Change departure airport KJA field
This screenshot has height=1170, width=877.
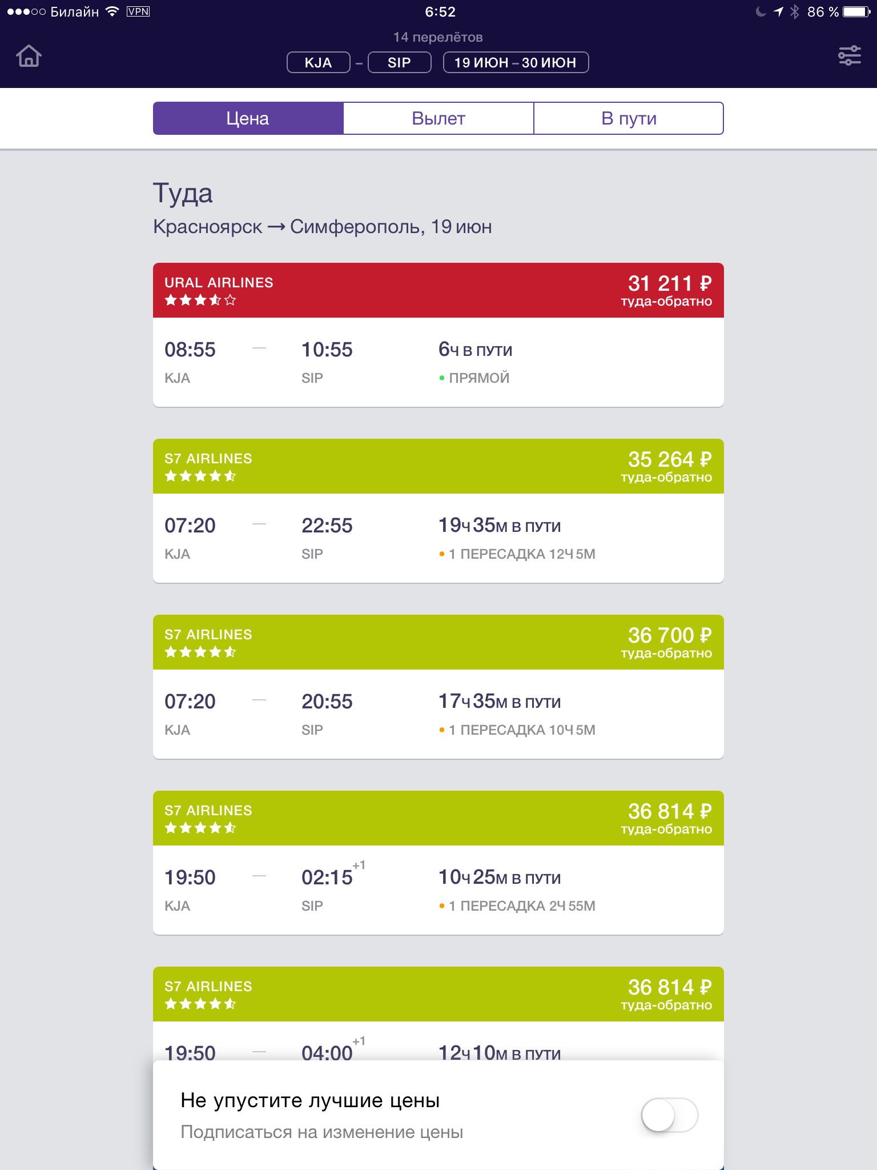coord(318,62)
